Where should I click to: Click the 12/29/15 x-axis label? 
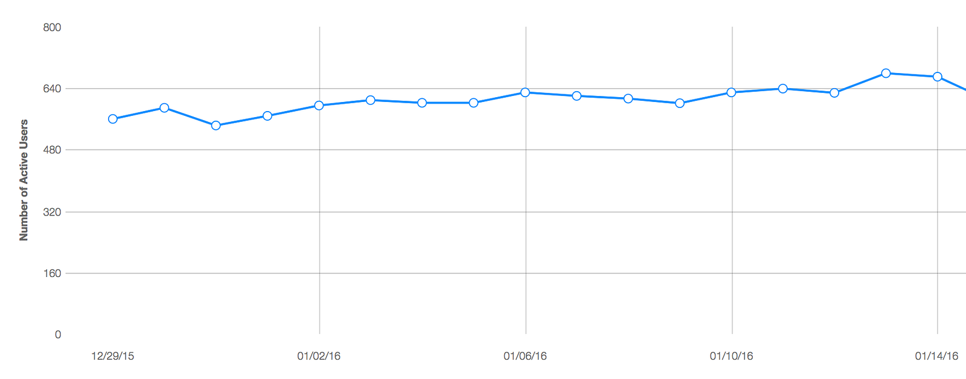[113, 356]
